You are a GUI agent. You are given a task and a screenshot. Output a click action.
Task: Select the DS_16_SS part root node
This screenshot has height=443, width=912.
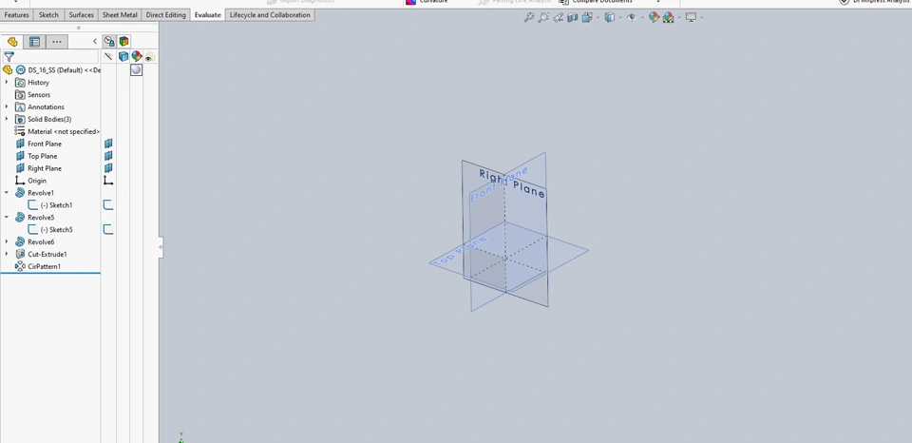[64, 69]
